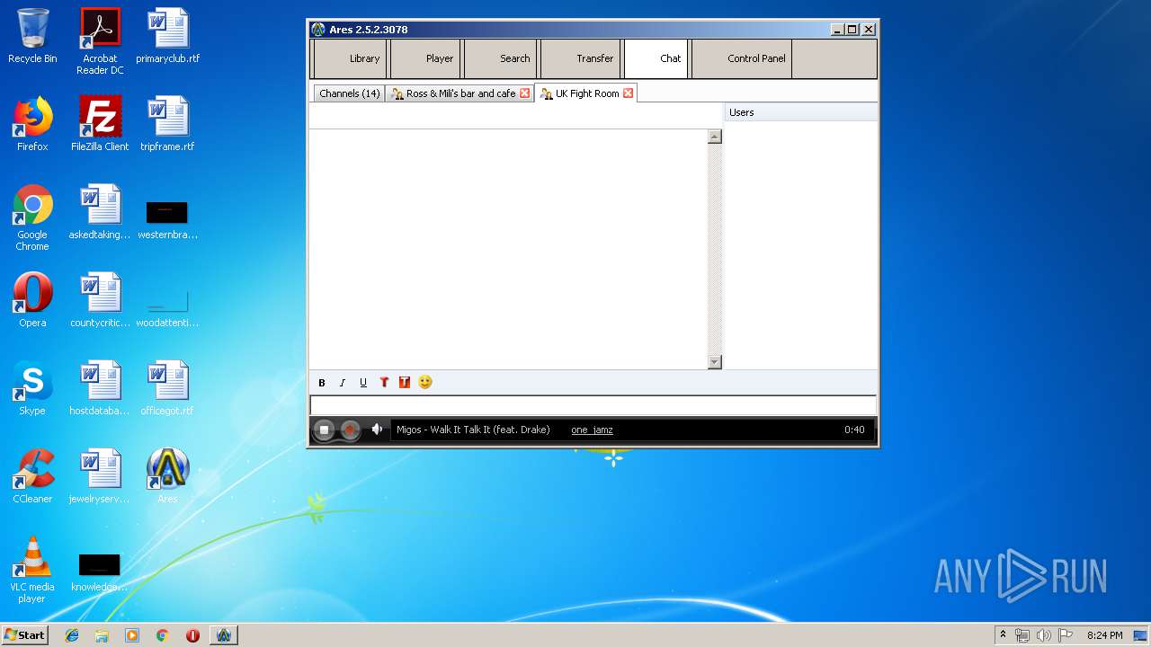The image size is (1151, 647).
Task: Open the system volume tray icon
Action: pos(1043,635)
